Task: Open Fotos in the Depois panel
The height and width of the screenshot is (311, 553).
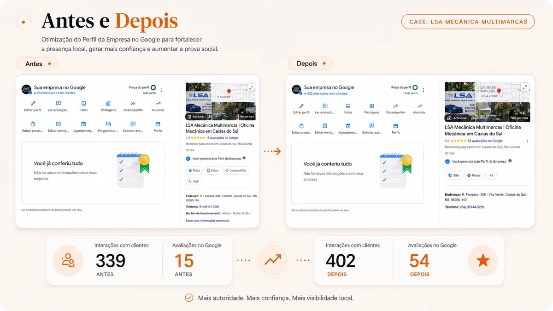Action: point(348,109)
